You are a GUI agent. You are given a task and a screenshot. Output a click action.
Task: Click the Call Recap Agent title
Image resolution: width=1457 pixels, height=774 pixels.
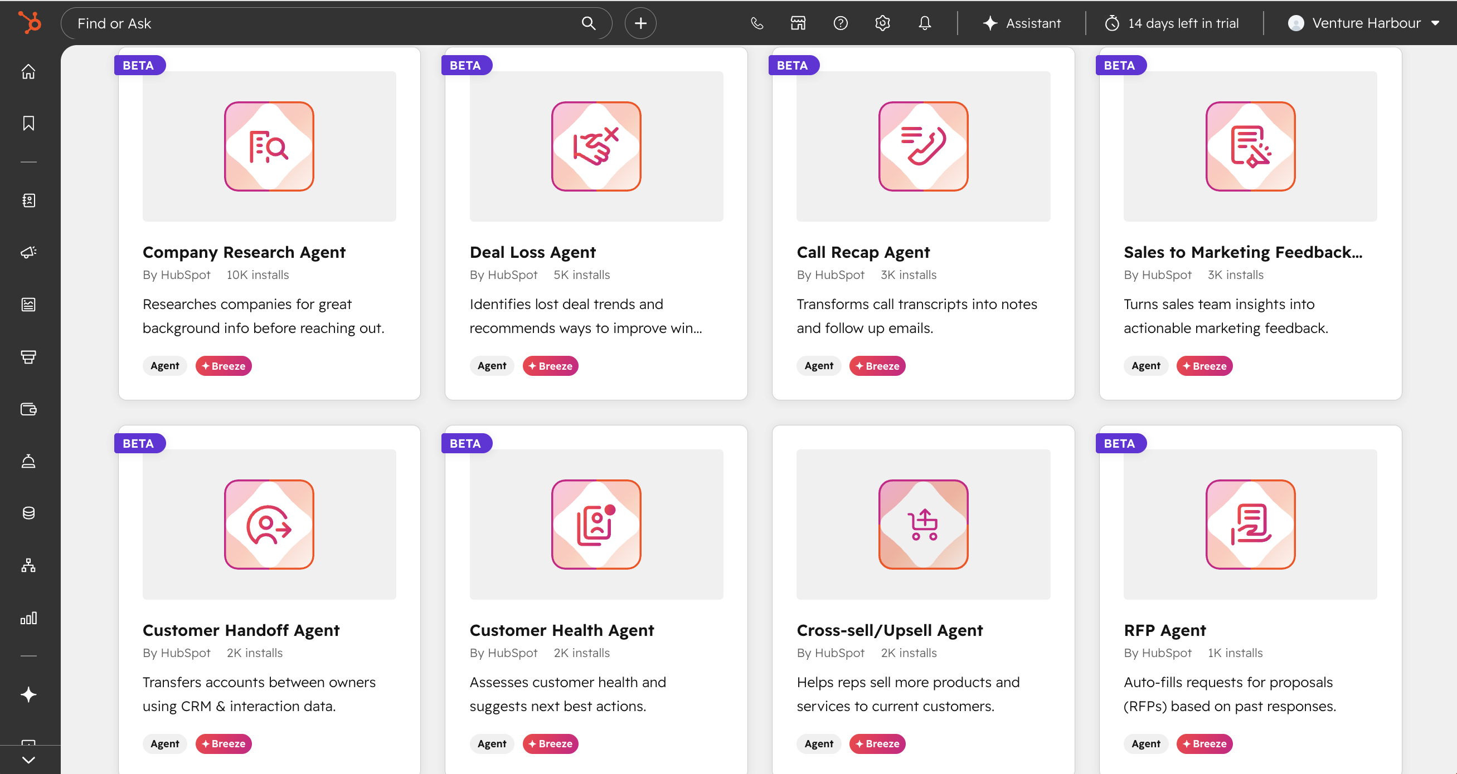[x=863, y=252]
